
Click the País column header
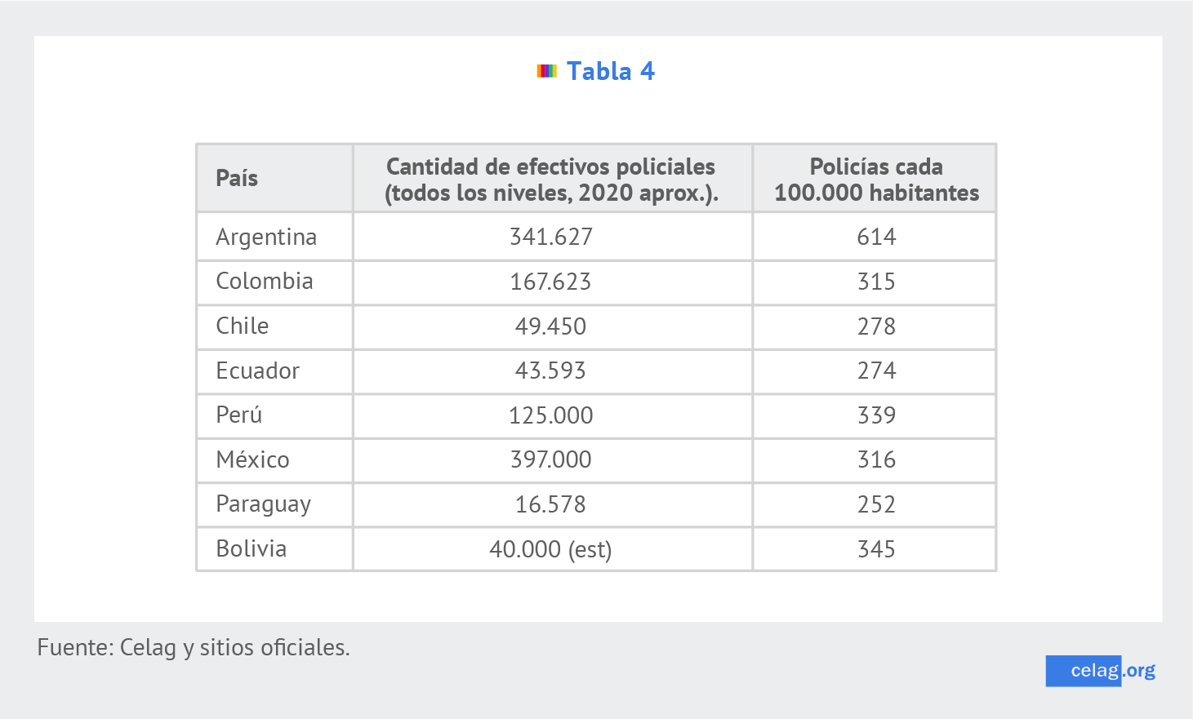point(237,178)
